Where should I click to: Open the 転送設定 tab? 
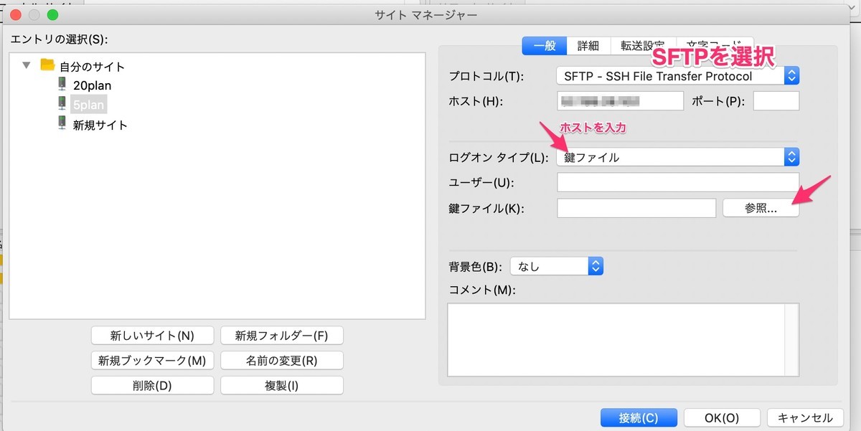[643, 45]
